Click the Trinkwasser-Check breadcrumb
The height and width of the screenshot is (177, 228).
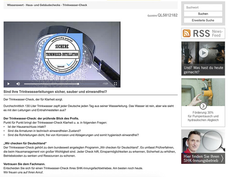pos(75,5)
